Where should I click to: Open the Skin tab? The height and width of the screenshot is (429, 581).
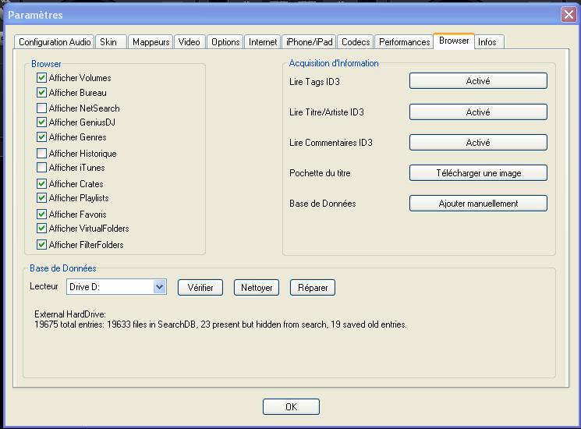point(108,42)
